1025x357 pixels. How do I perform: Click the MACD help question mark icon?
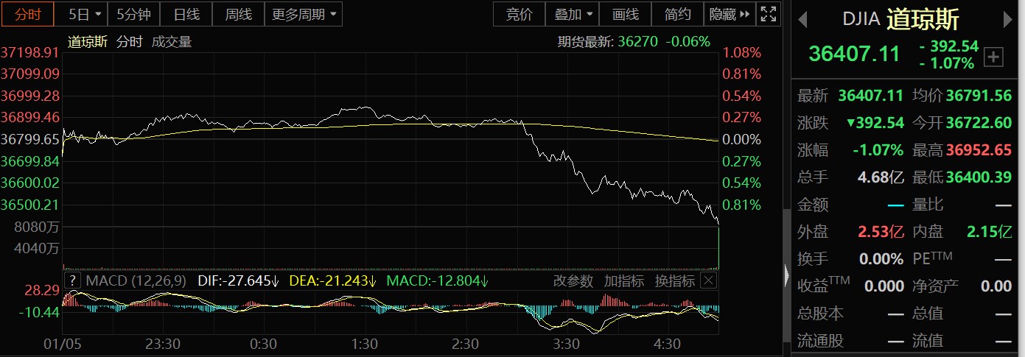(x=72, y=280)
